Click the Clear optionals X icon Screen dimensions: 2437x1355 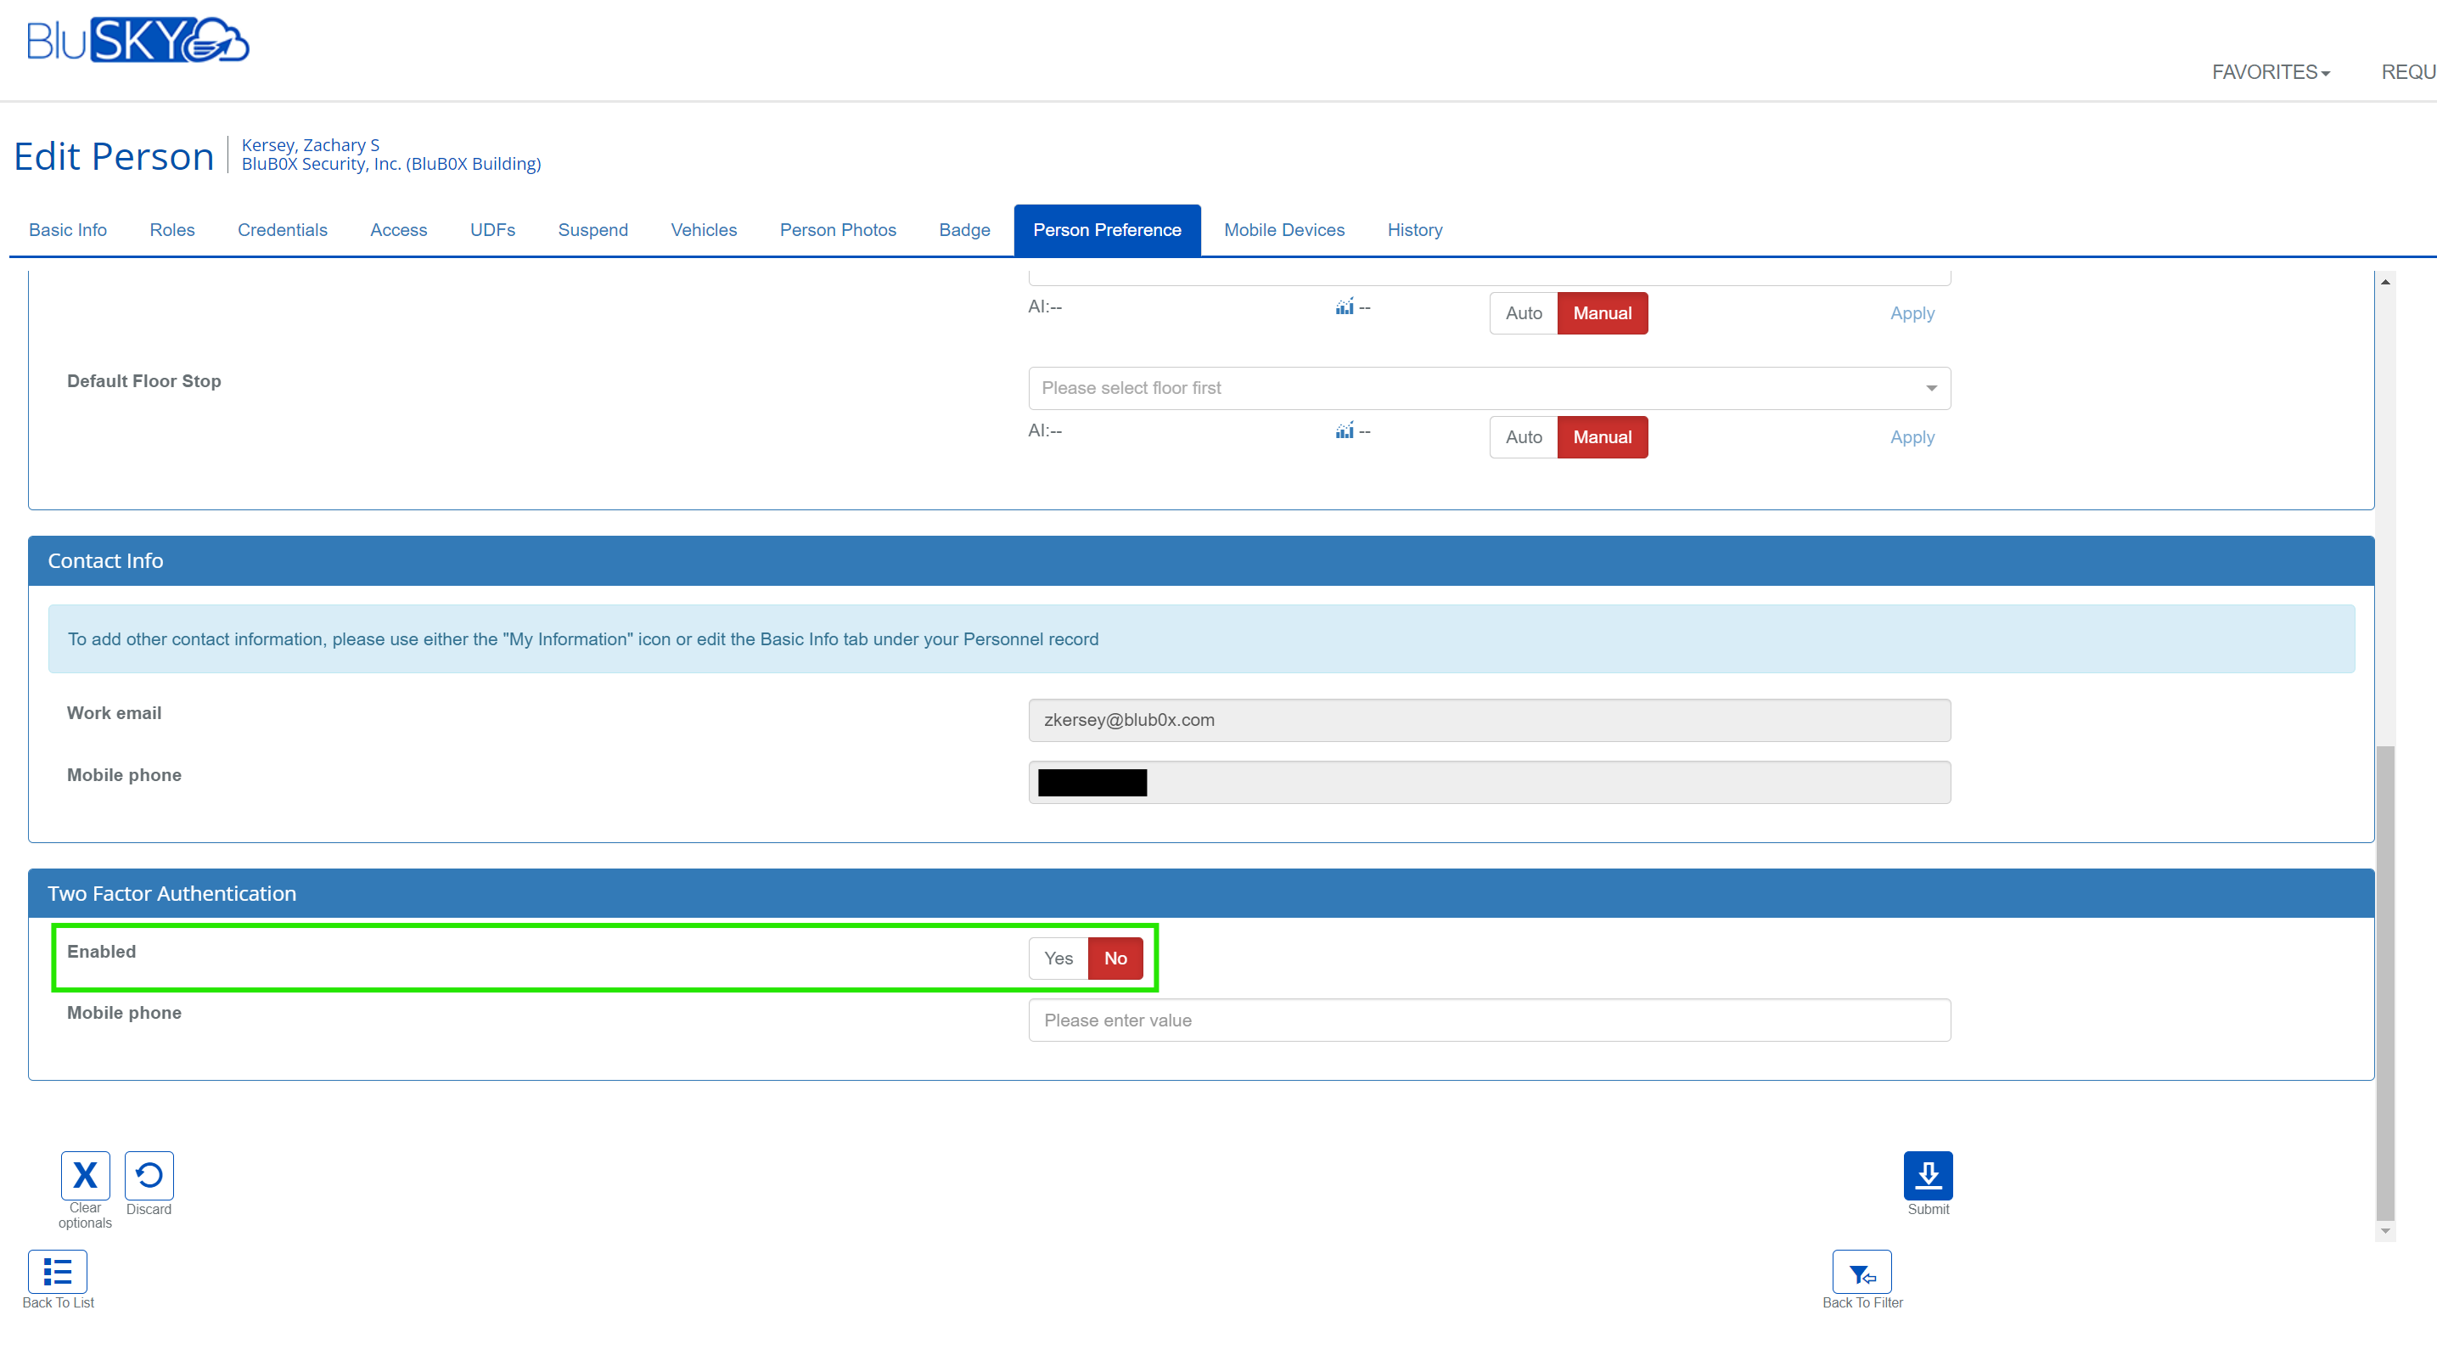(85, 1174)
